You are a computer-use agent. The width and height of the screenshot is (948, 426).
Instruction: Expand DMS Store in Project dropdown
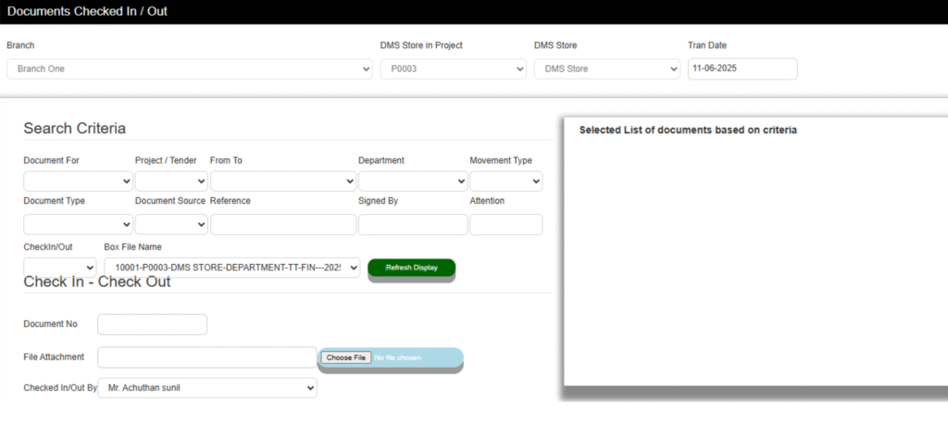[x=453, y=69]
